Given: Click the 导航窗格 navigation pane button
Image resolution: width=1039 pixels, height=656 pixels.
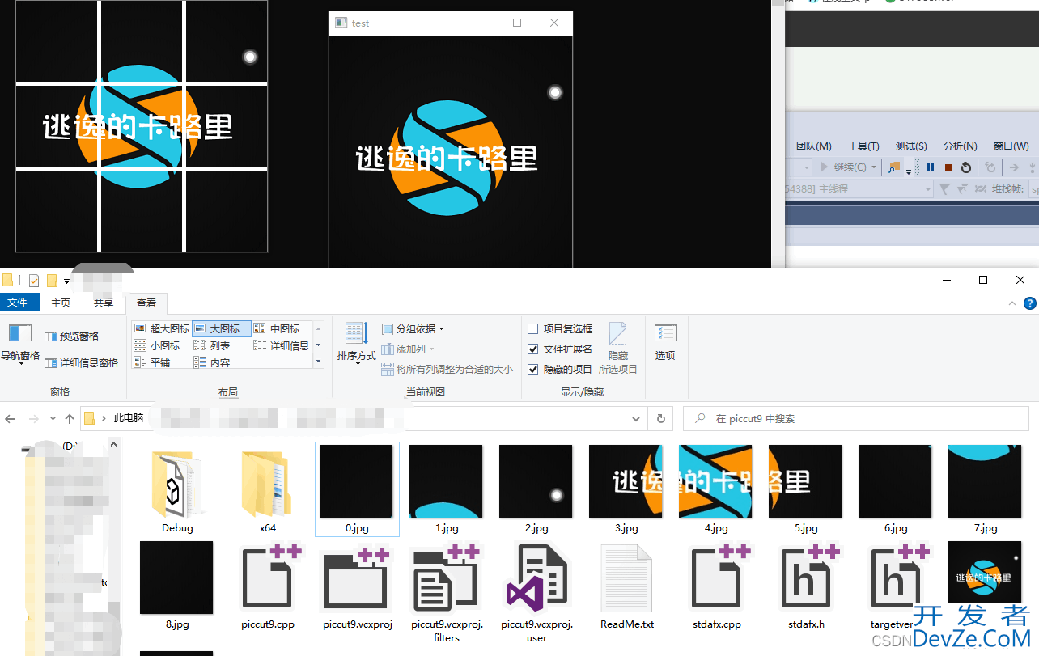Looking at the screenshot, I should pos(19,344).
